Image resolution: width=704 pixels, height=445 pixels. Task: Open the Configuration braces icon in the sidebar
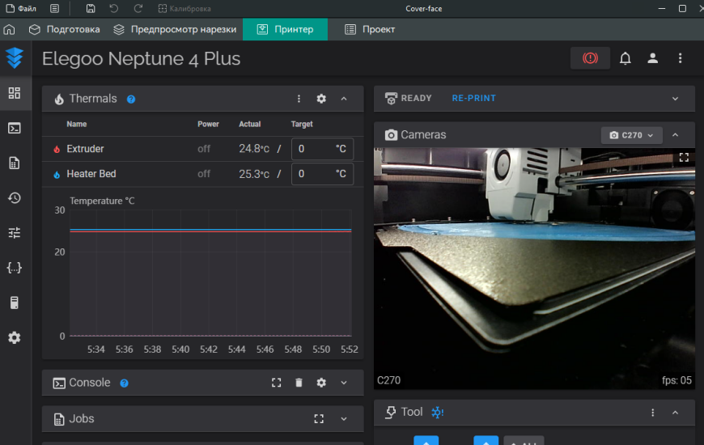(x=14, y=268)
